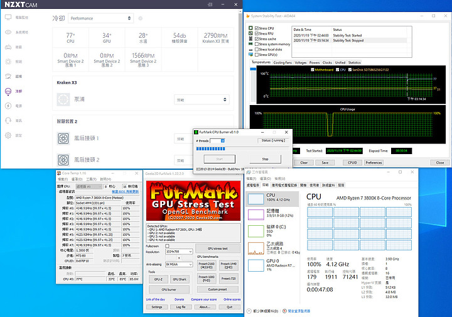Screen dimensions: 452x317
Task: Click the fan connector 1 icon
Action: 63,138
